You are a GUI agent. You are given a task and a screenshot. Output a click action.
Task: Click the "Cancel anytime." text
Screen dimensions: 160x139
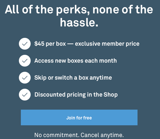click(102, 135)
